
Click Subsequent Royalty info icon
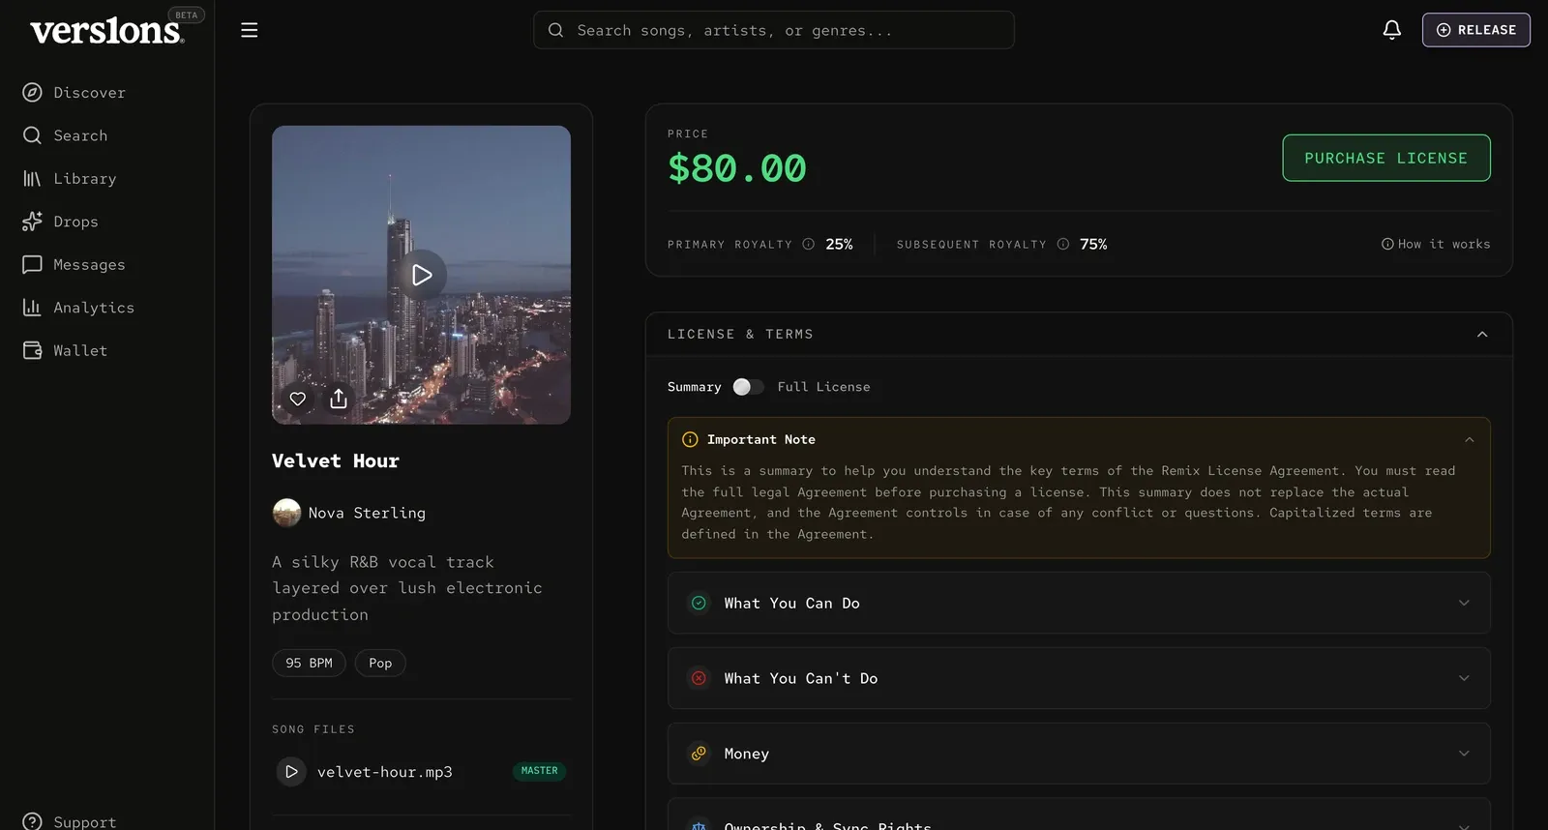[1063, 245]
